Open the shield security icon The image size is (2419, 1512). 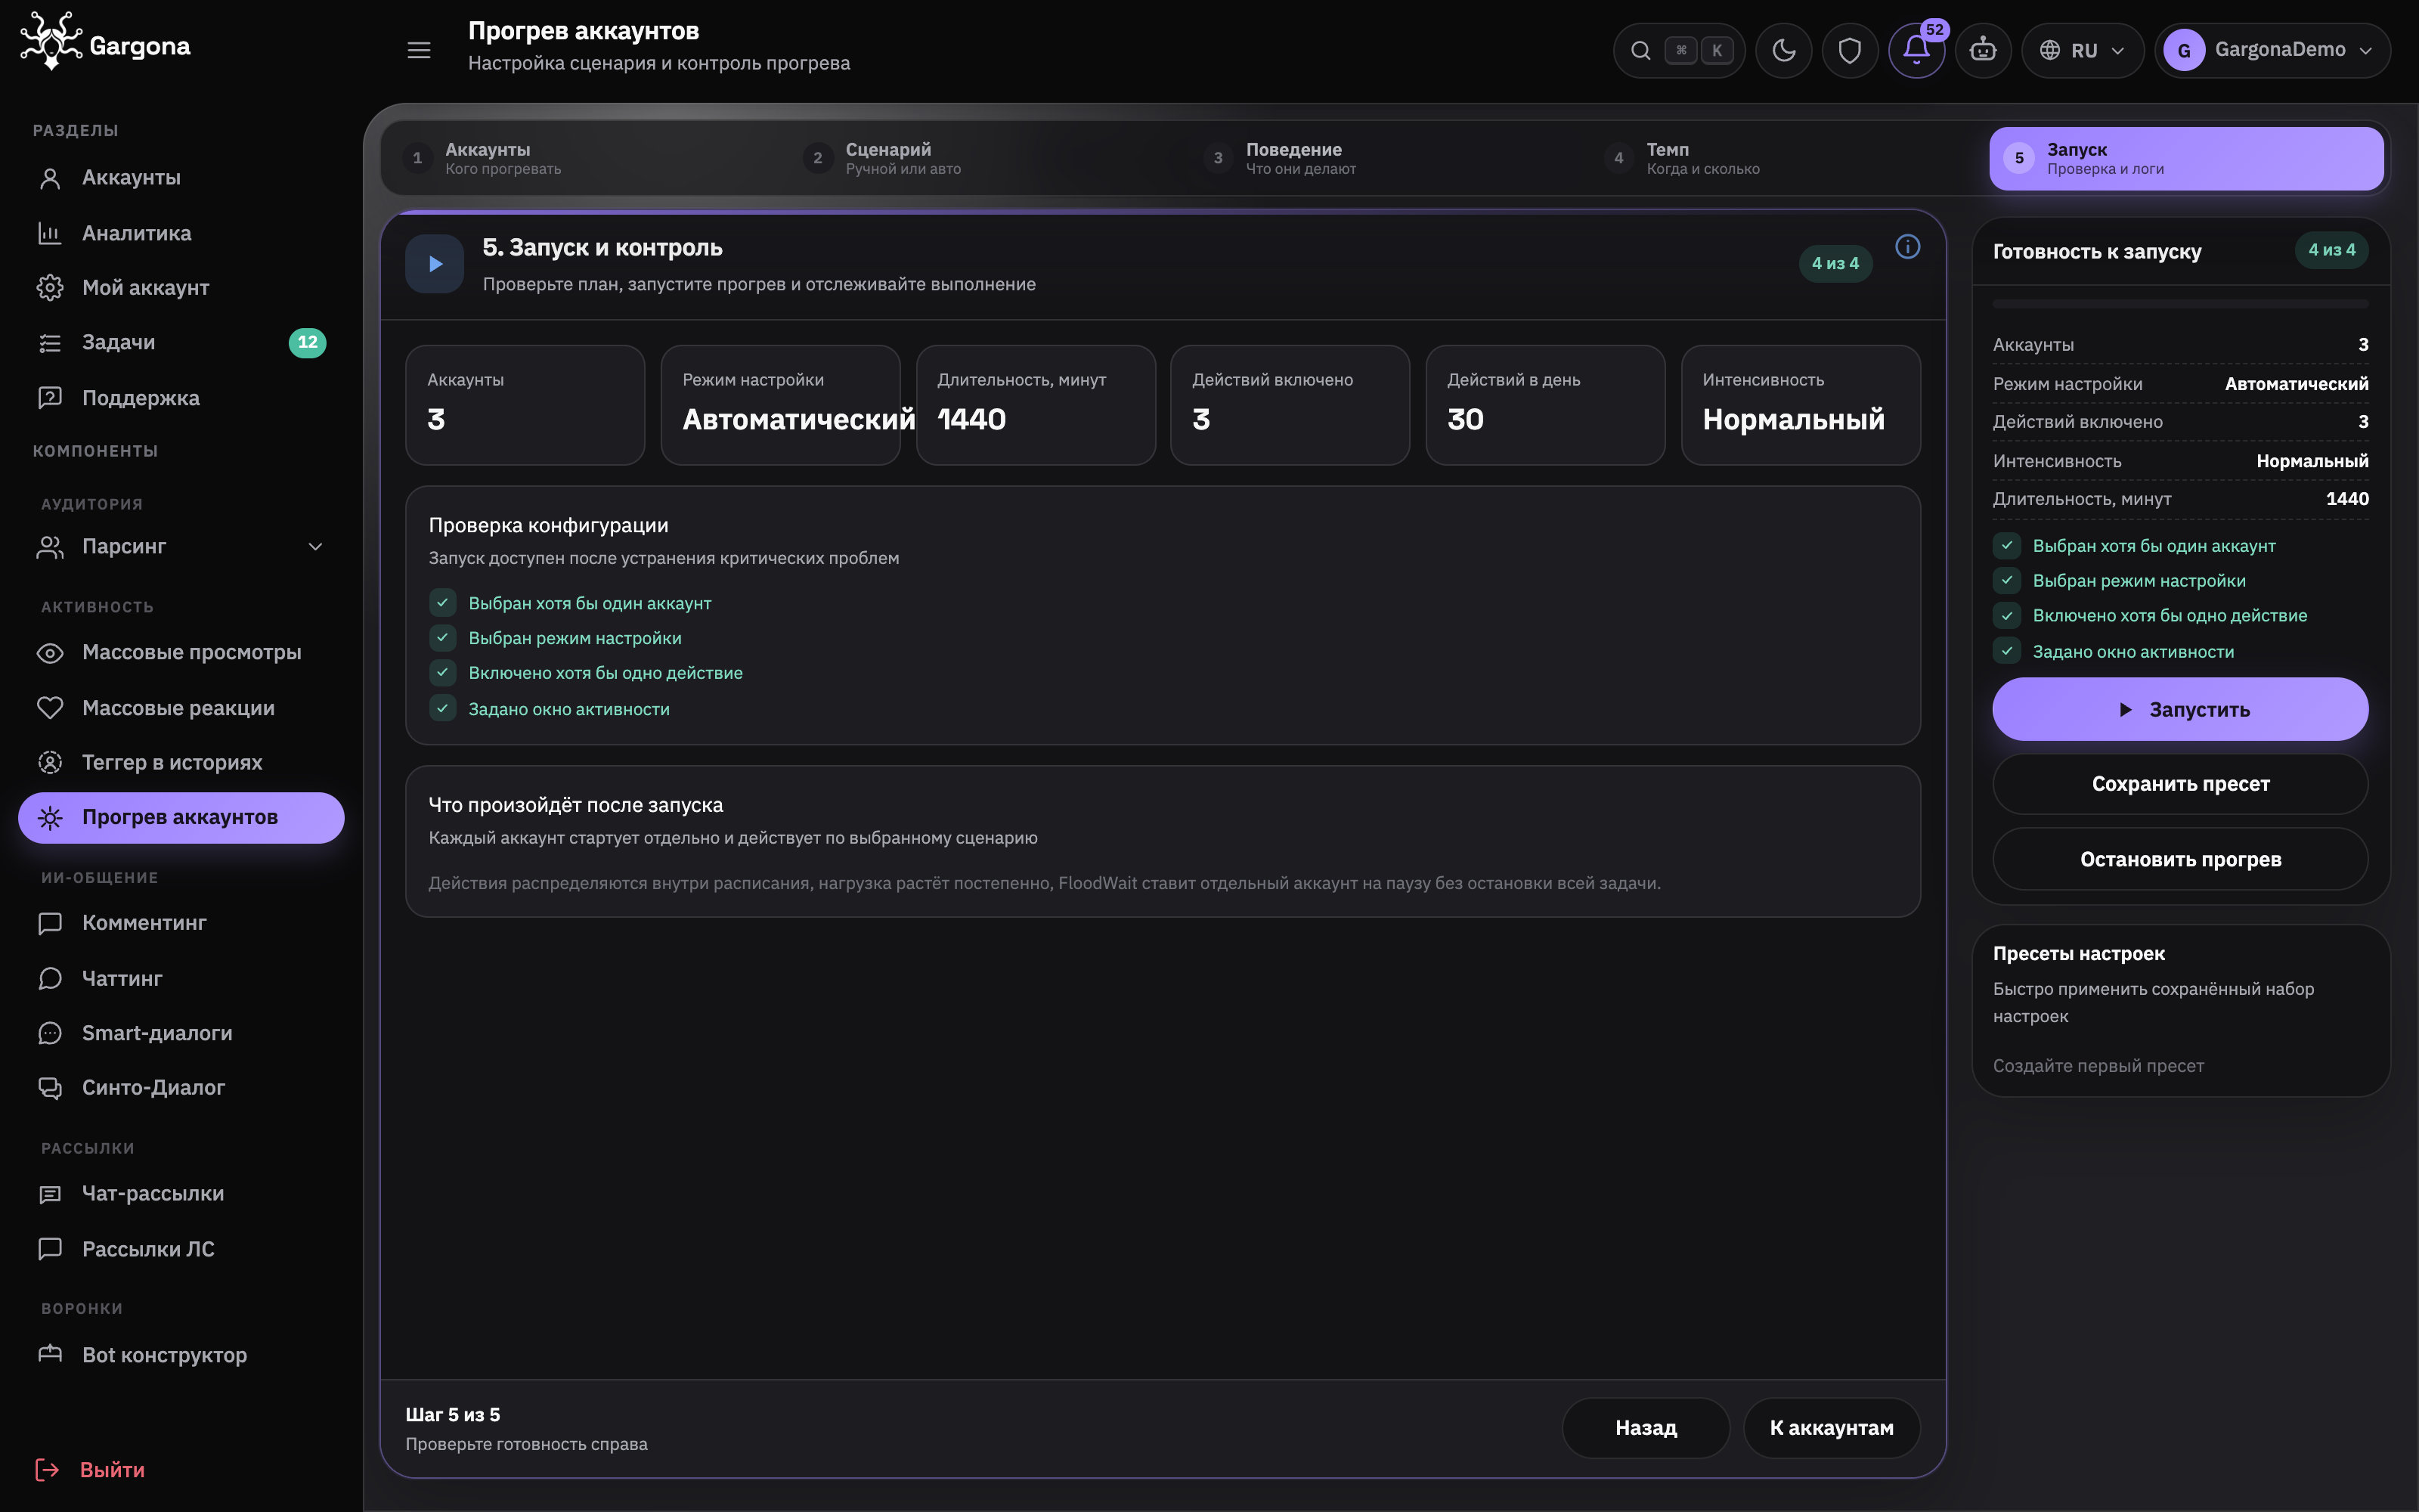(1849, 50)
